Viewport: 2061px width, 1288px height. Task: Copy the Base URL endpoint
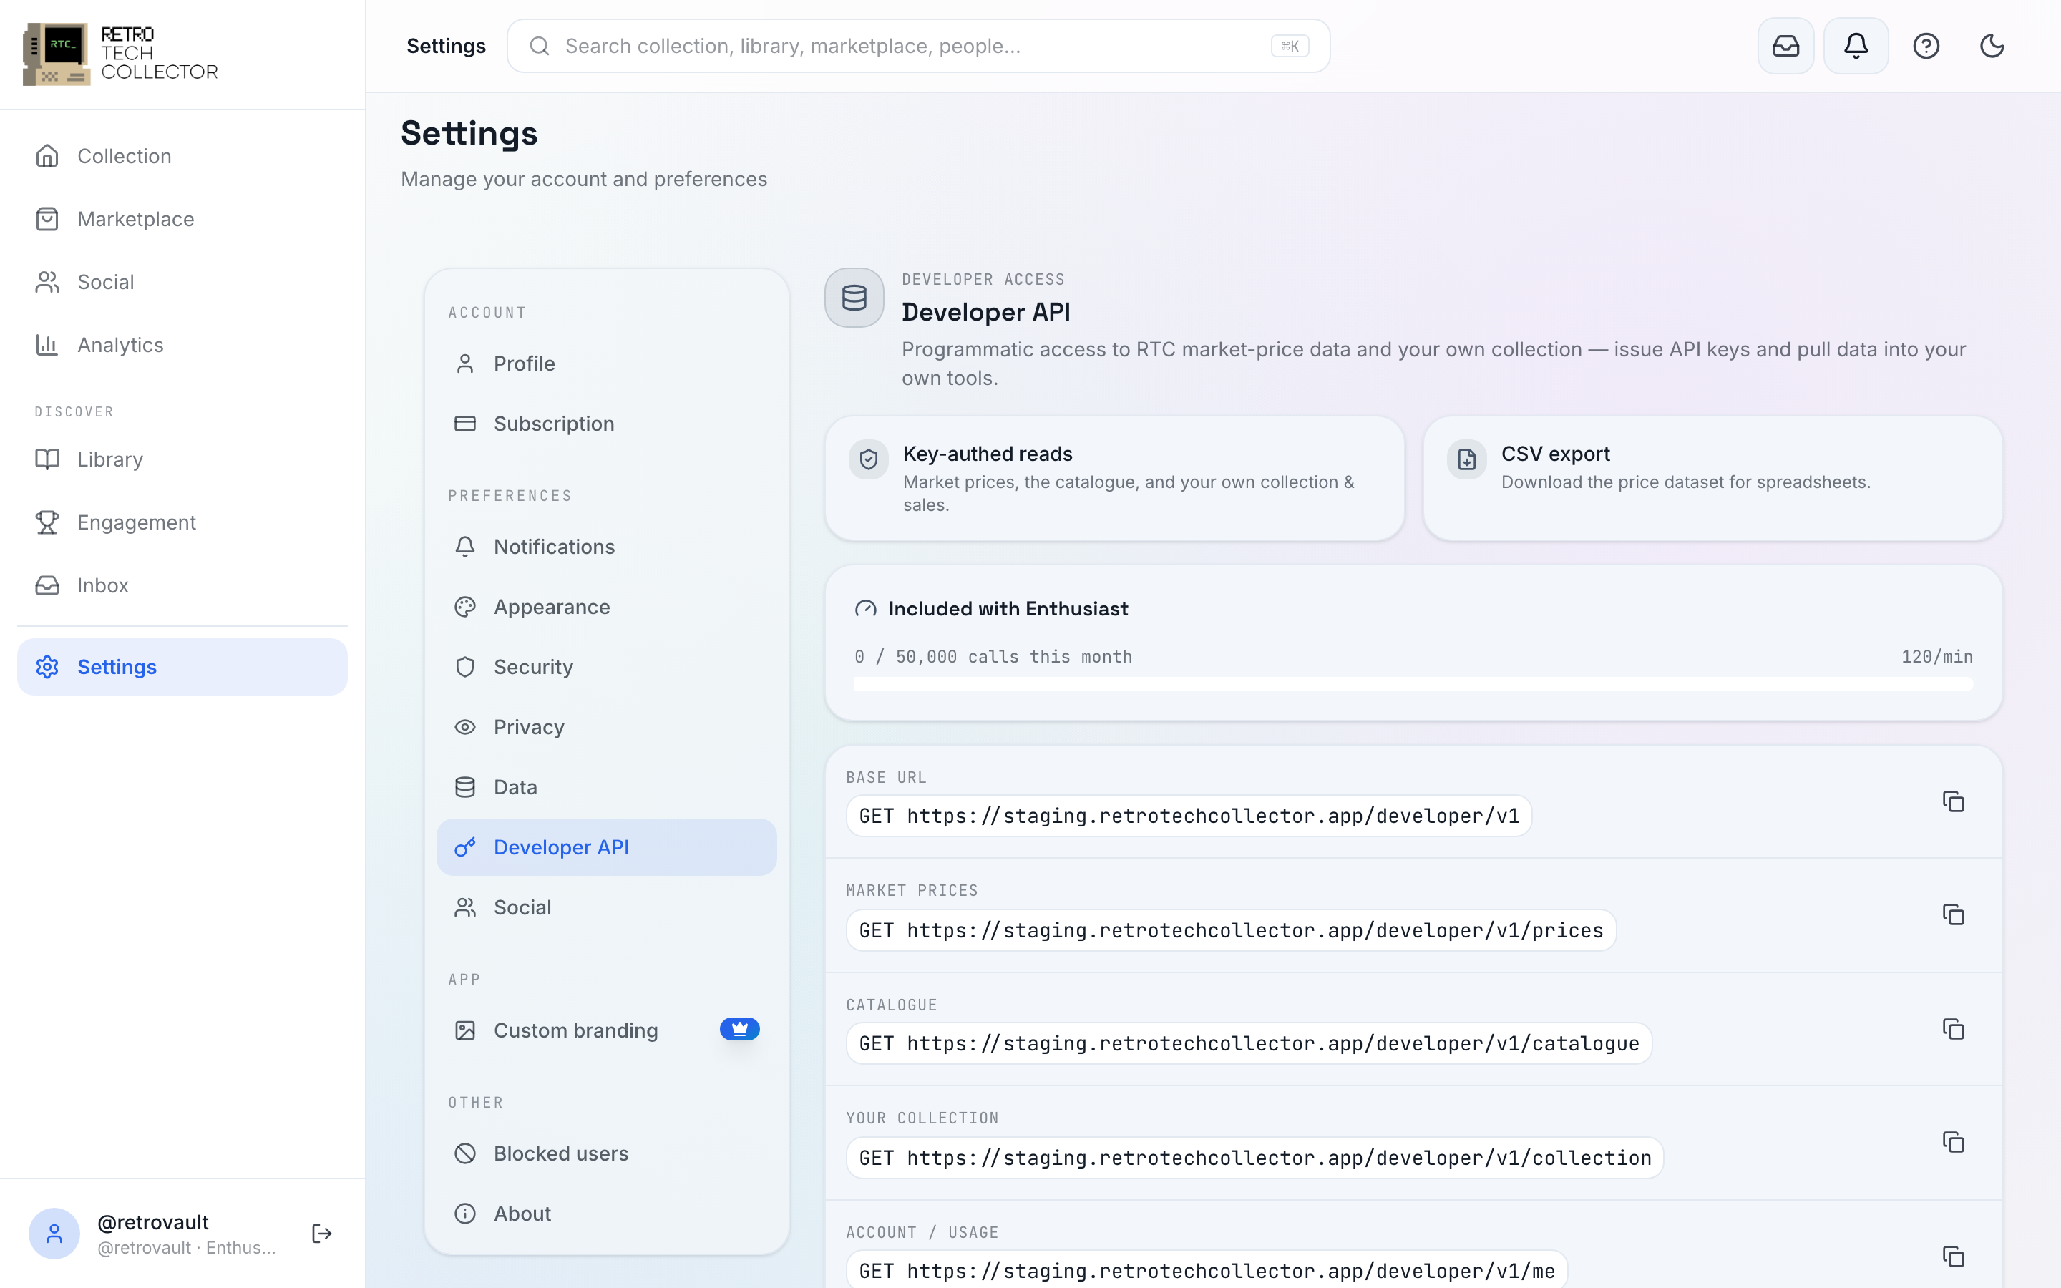click(1953, 801)
